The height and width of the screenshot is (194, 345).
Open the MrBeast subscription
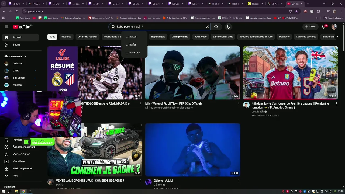[x=20, y=85]
